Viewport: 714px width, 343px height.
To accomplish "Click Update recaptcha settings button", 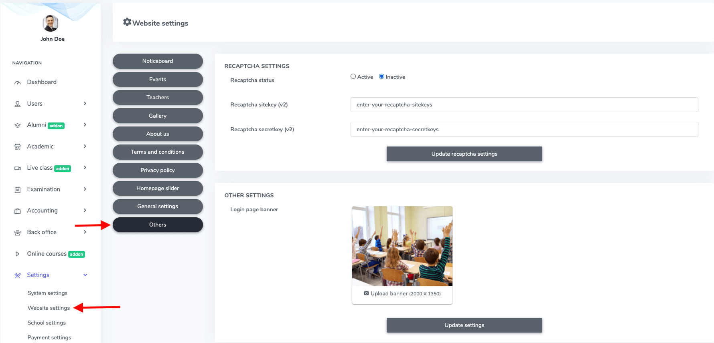I will (464, 154).
